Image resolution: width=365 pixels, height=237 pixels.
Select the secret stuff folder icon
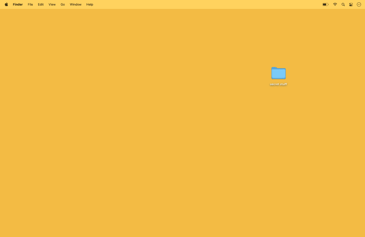pos(278,73)
